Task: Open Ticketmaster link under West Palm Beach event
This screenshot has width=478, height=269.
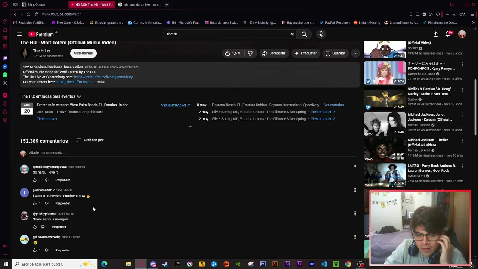Action: 47,119
